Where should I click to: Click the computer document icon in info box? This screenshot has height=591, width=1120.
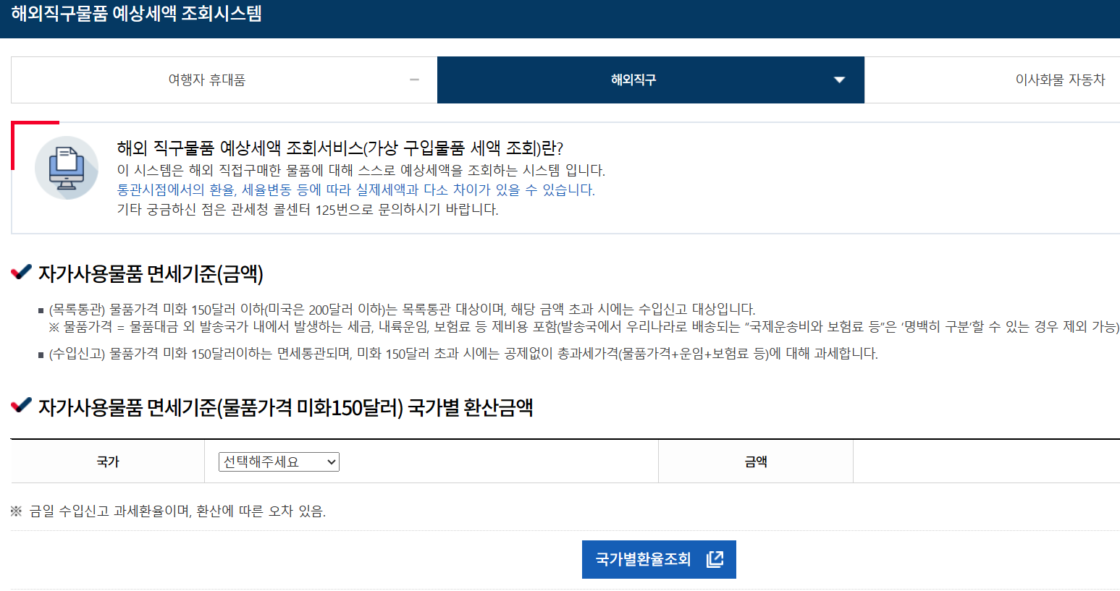pos(67,168)
